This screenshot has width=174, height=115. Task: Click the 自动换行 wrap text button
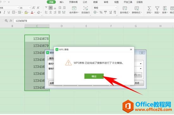click(x=86, y=10)
